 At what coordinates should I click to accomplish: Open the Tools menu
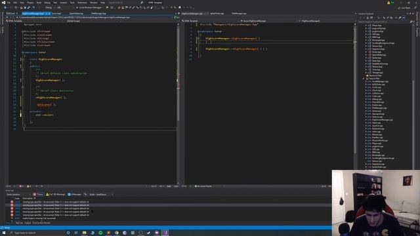72,3
